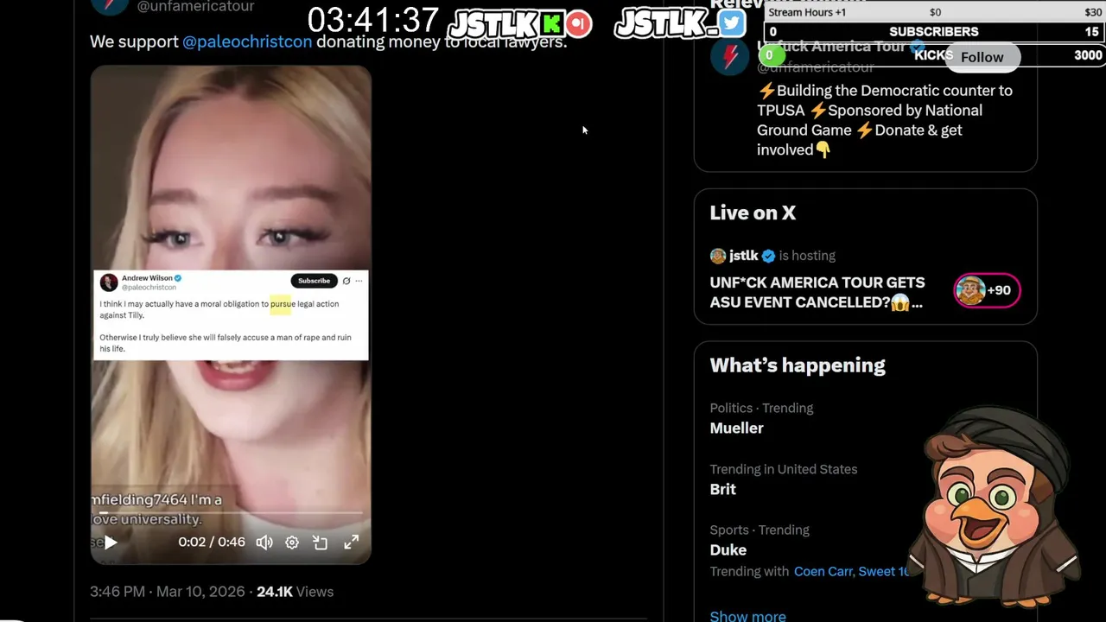
Task: Open the Duke trending topic
Action: pos(728,549)
